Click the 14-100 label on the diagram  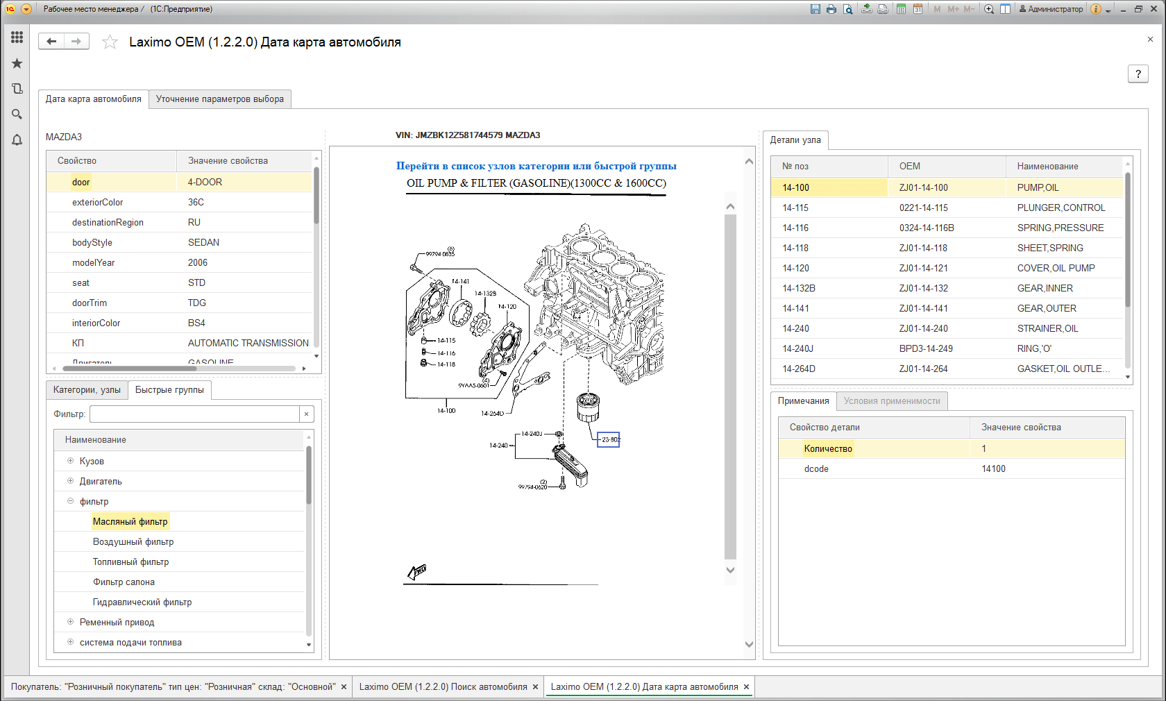(446, 411)
